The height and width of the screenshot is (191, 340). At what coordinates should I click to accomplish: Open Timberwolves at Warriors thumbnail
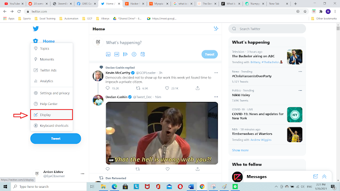pos(295,134)
